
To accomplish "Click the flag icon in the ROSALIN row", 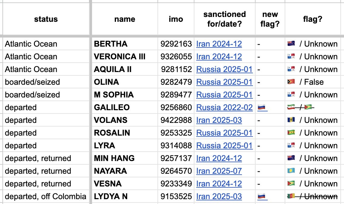I will (x=291, y=133).
